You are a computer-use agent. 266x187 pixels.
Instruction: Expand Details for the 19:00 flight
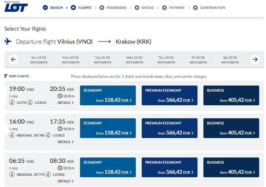[x=66, y=103]
